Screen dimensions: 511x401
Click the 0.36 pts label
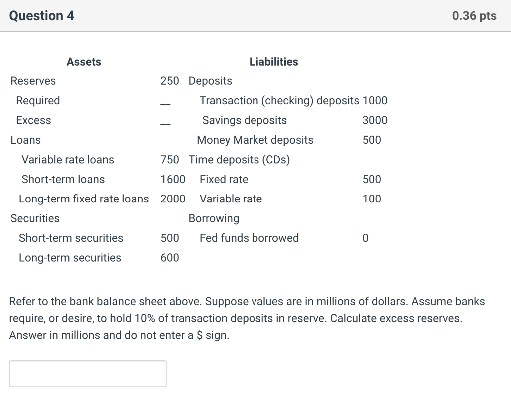tap(473, 15)
